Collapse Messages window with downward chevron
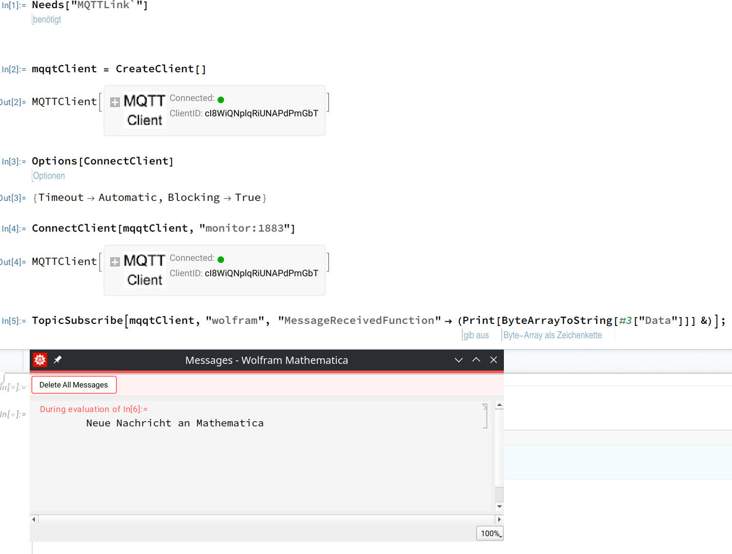This screenshot has width=732, height=554. pyautogui.click(x=459, y=360)
